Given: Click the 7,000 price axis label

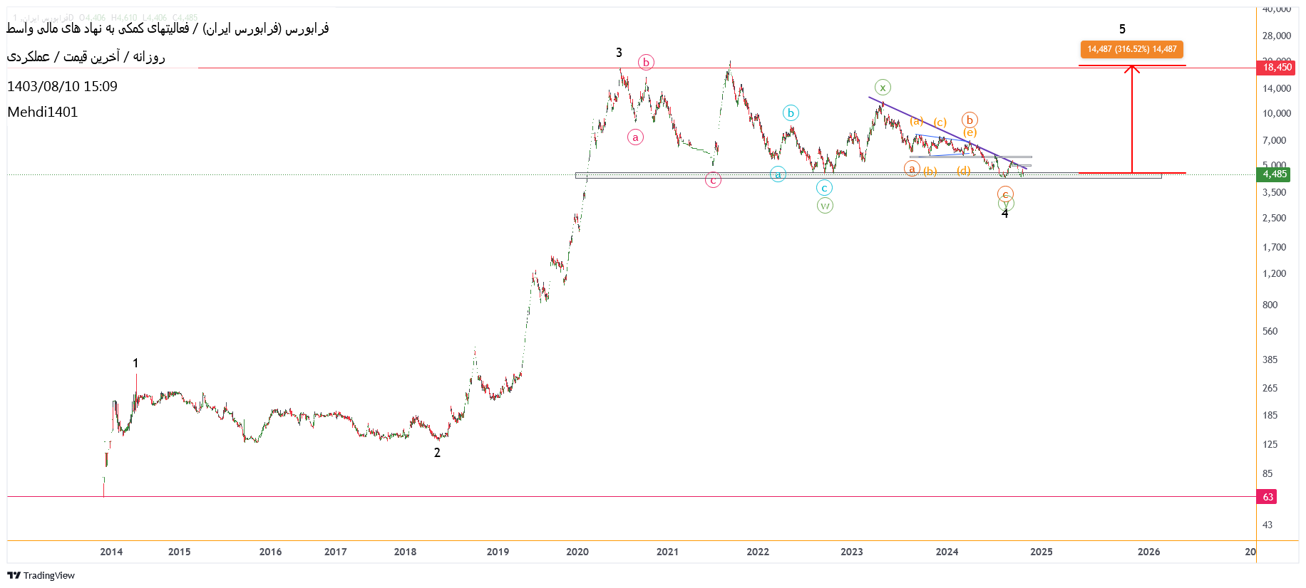Looking at the screenshot, I should tap(1275, 140).
